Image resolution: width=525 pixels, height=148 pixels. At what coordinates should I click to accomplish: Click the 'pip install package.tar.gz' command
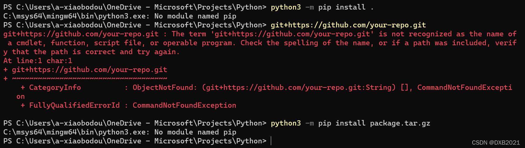[374, 123]
